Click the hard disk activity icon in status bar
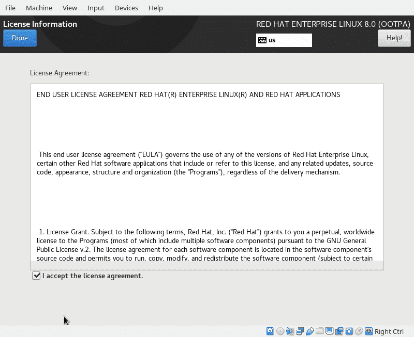The image size is (414, 337). (270, 331)
